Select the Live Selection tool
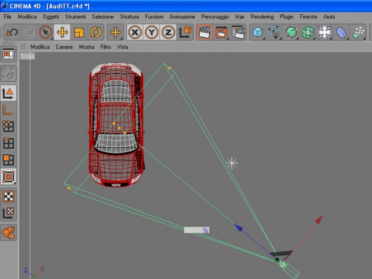The width and height of the screenshot is (372, 279). (x=45, y=32)
